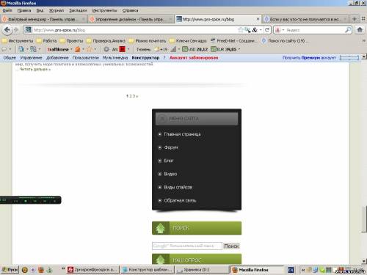Click the new tab plus icon
This screenshot has width=367, height=275.
[355, 19]
